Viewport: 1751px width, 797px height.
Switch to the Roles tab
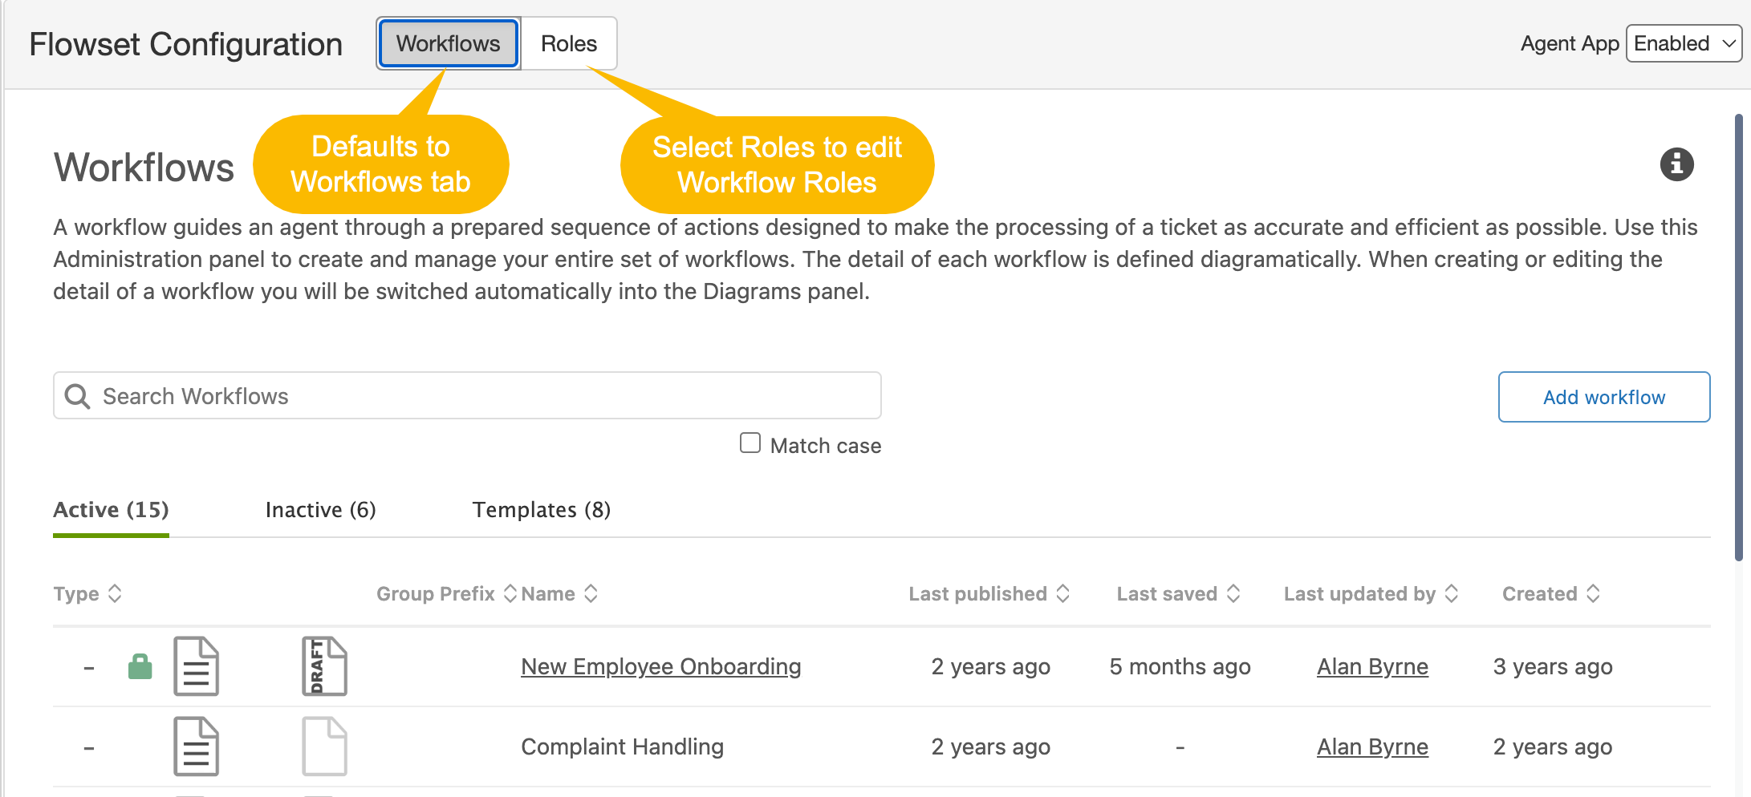pos(568,43)
